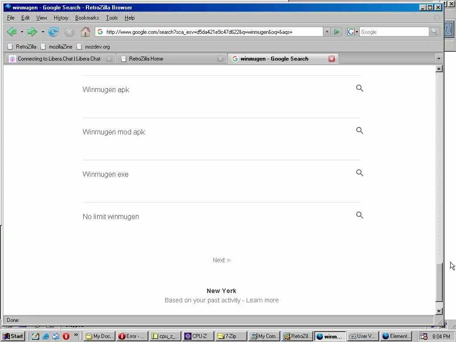Click the vertical scrollbar down arrow
The height and width of the screenshot is (342, 456).
click(439, 311)
